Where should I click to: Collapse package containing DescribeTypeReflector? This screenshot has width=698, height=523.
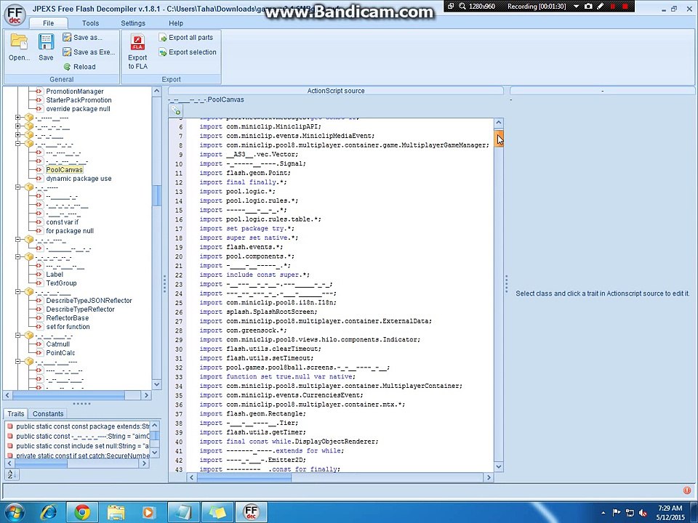click(17, 292)
